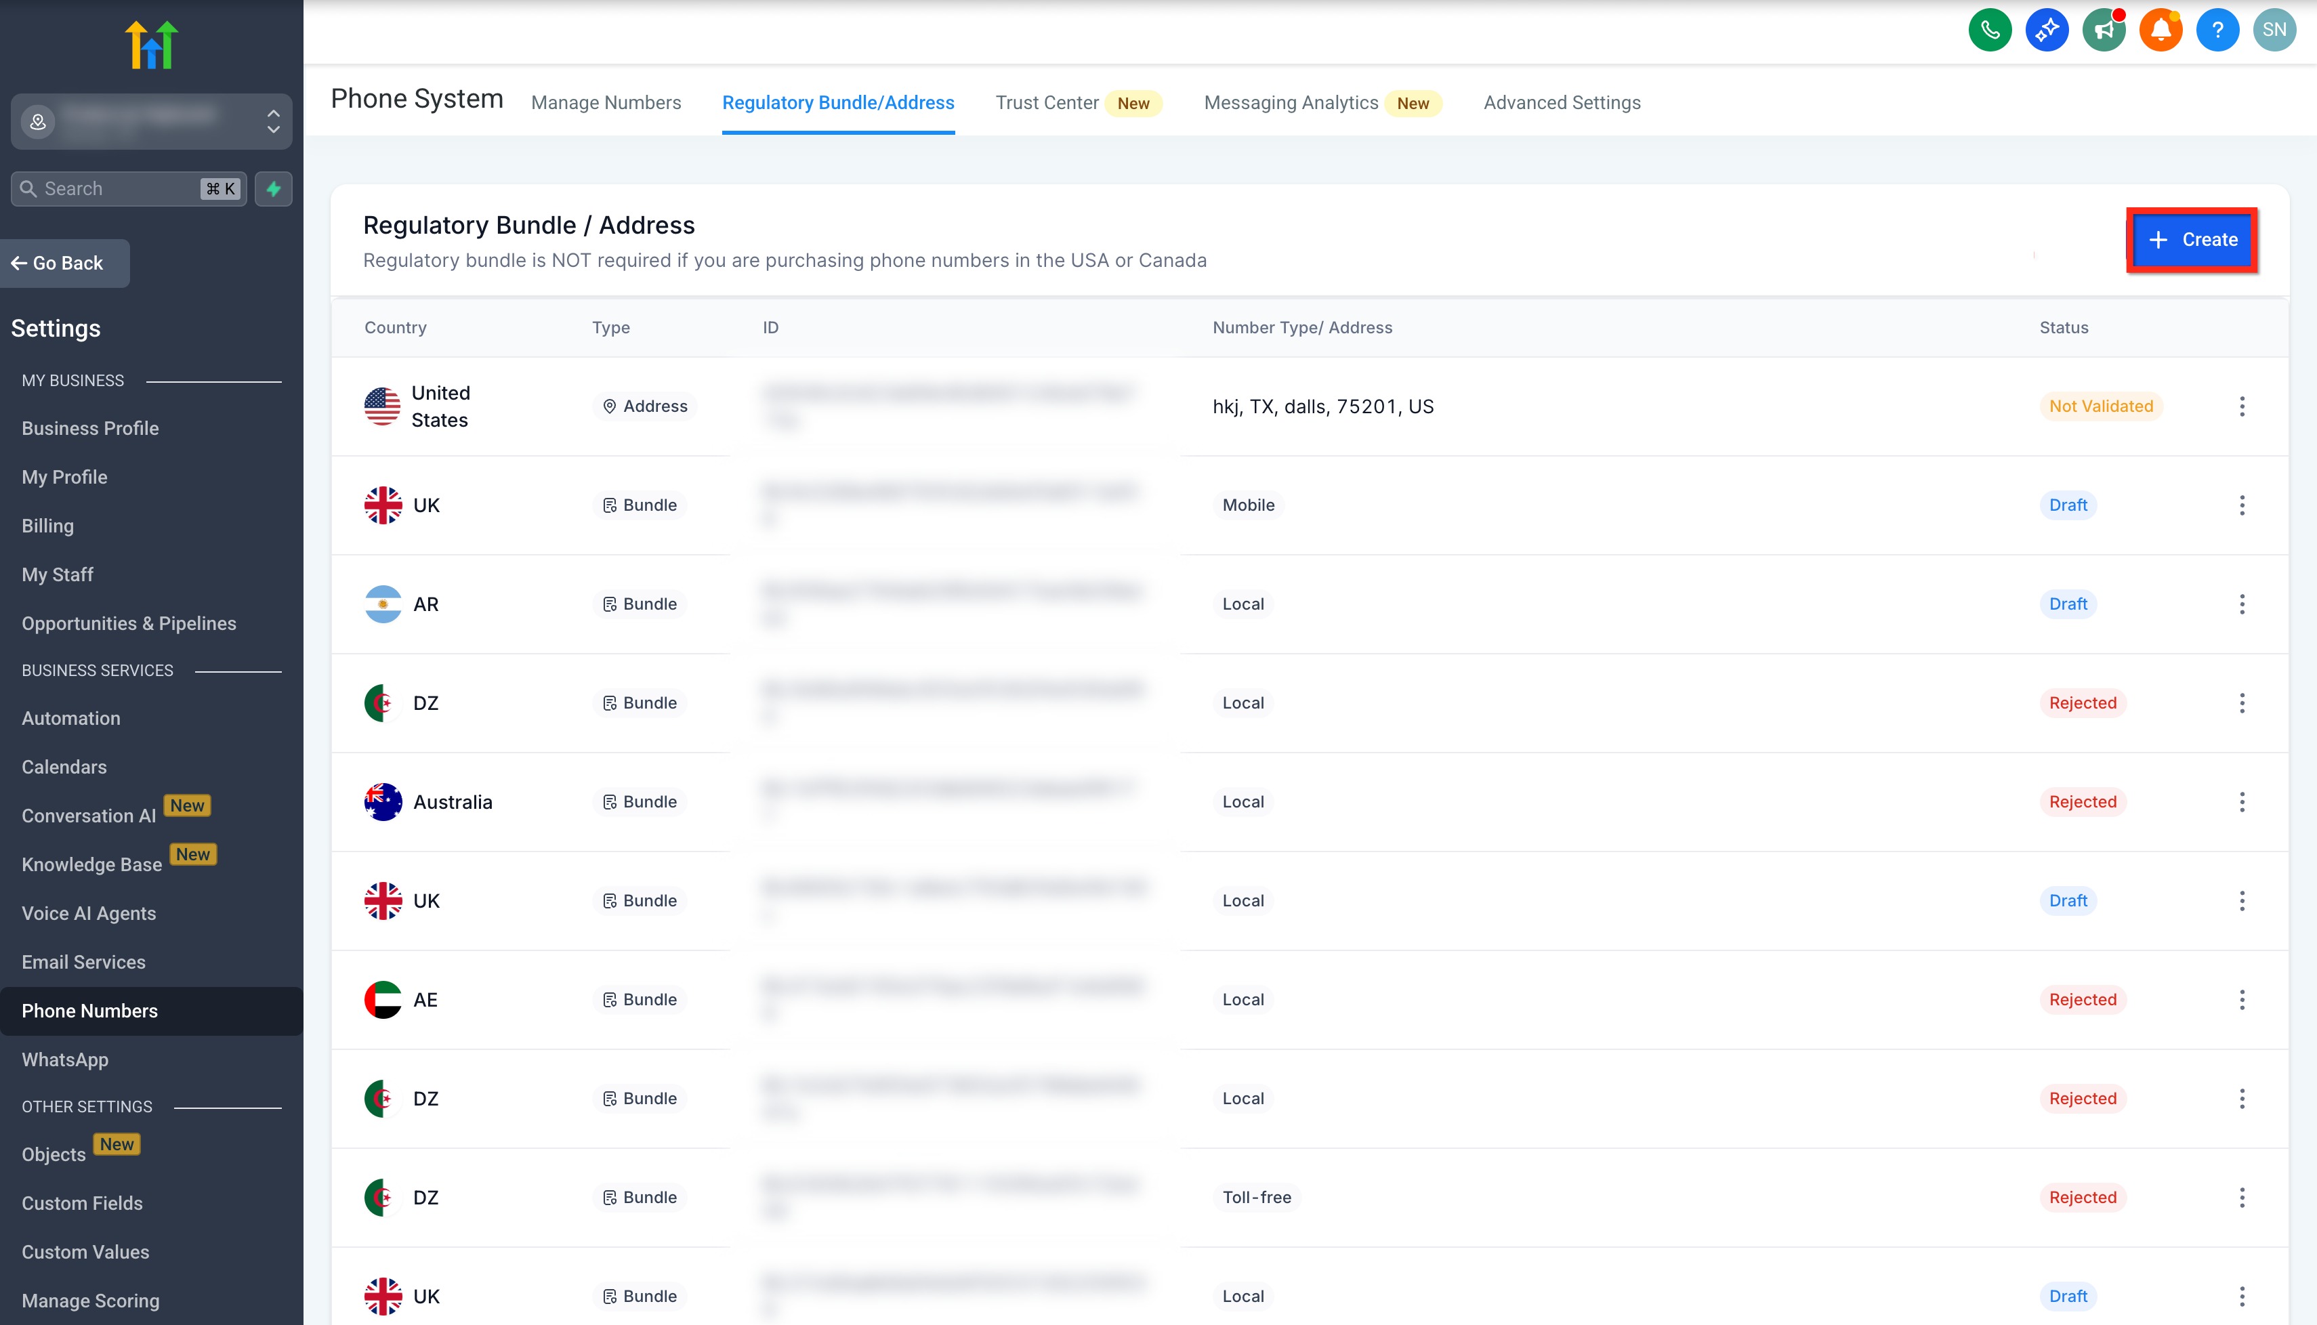Click the Algeria flag in DZ Toll-free row

tap(382, 1197)
